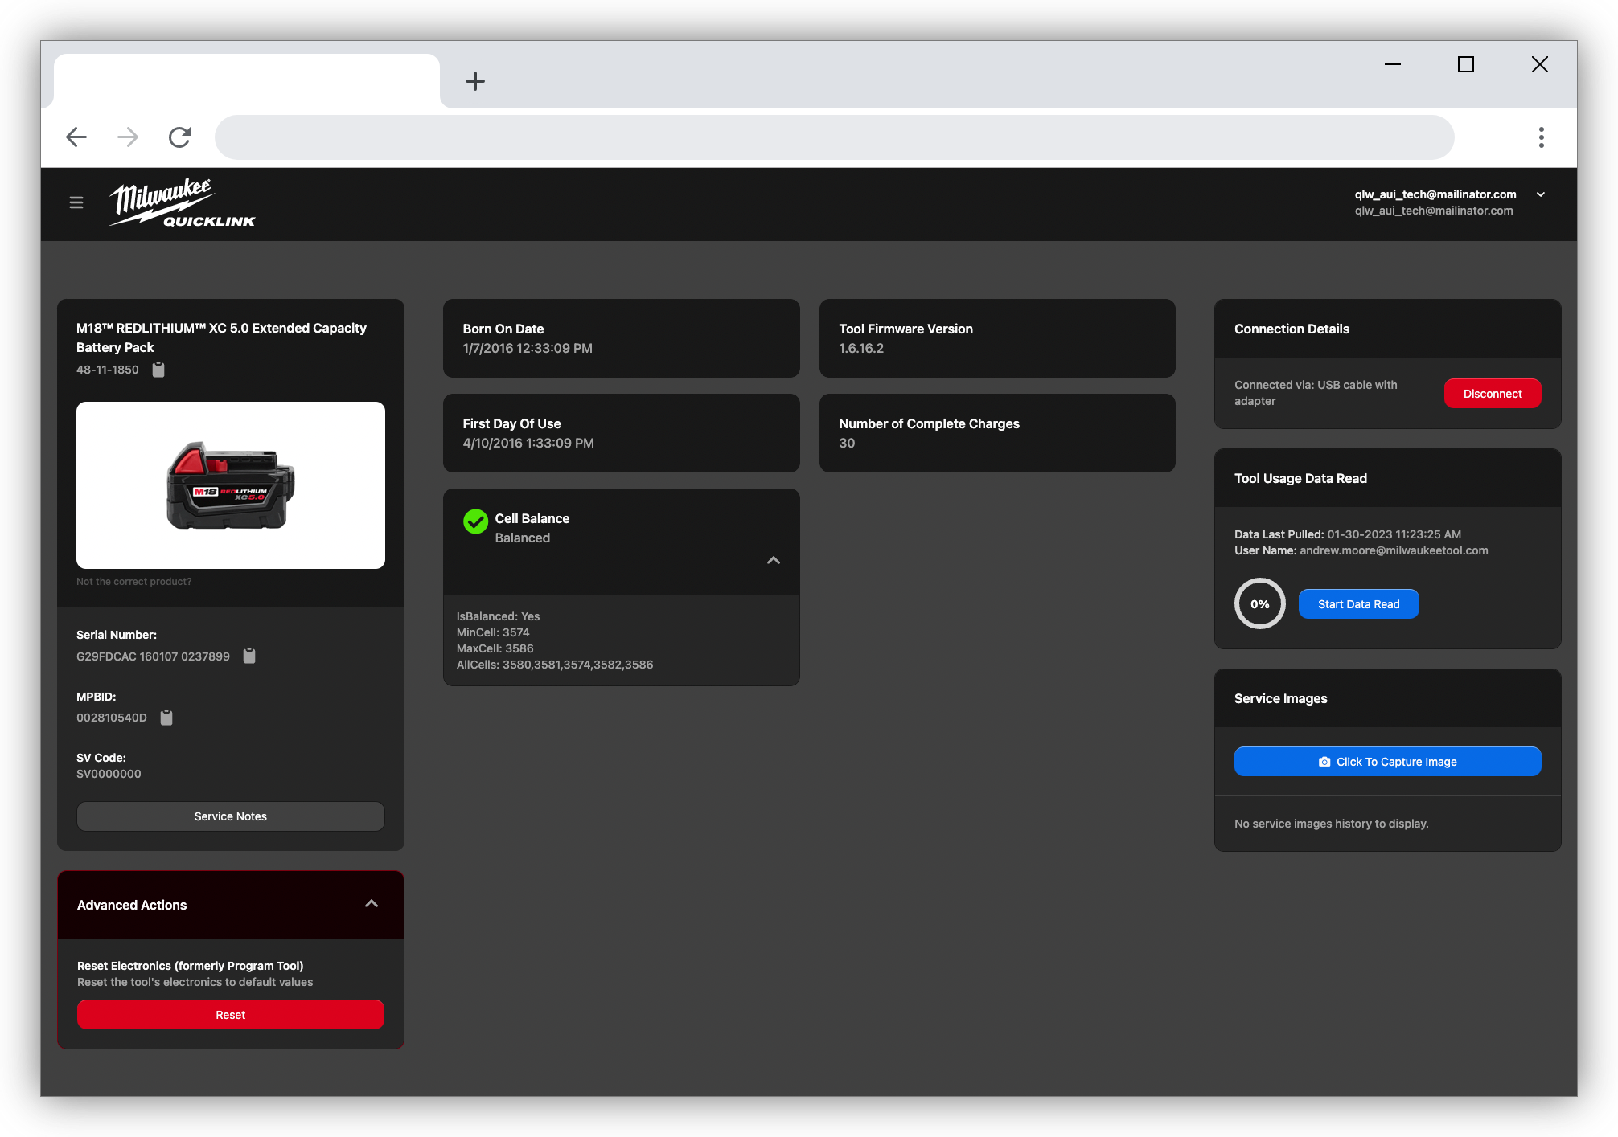Screen dimensions: 1618x1137
Task: Click the Number of Complete Charges value
Action: (847, 444)
